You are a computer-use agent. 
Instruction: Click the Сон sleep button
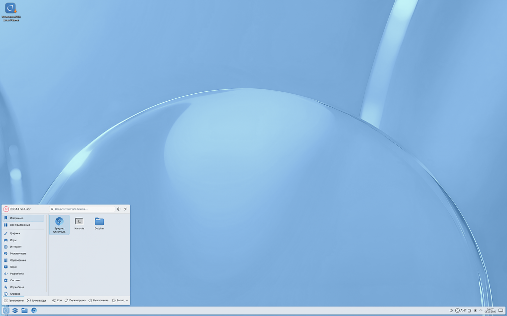coord(57,301)
